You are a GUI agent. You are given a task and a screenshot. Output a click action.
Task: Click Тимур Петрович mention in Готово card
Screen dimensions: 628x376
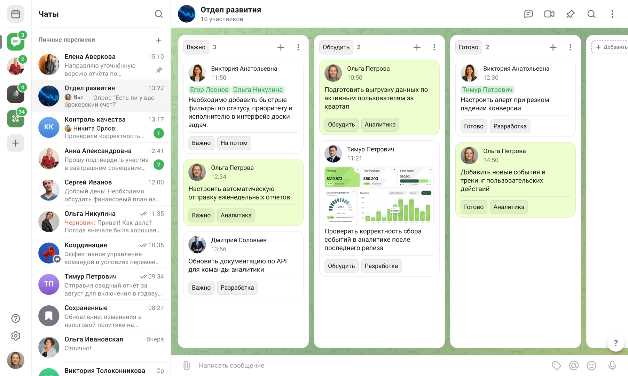tap(487, 90)
